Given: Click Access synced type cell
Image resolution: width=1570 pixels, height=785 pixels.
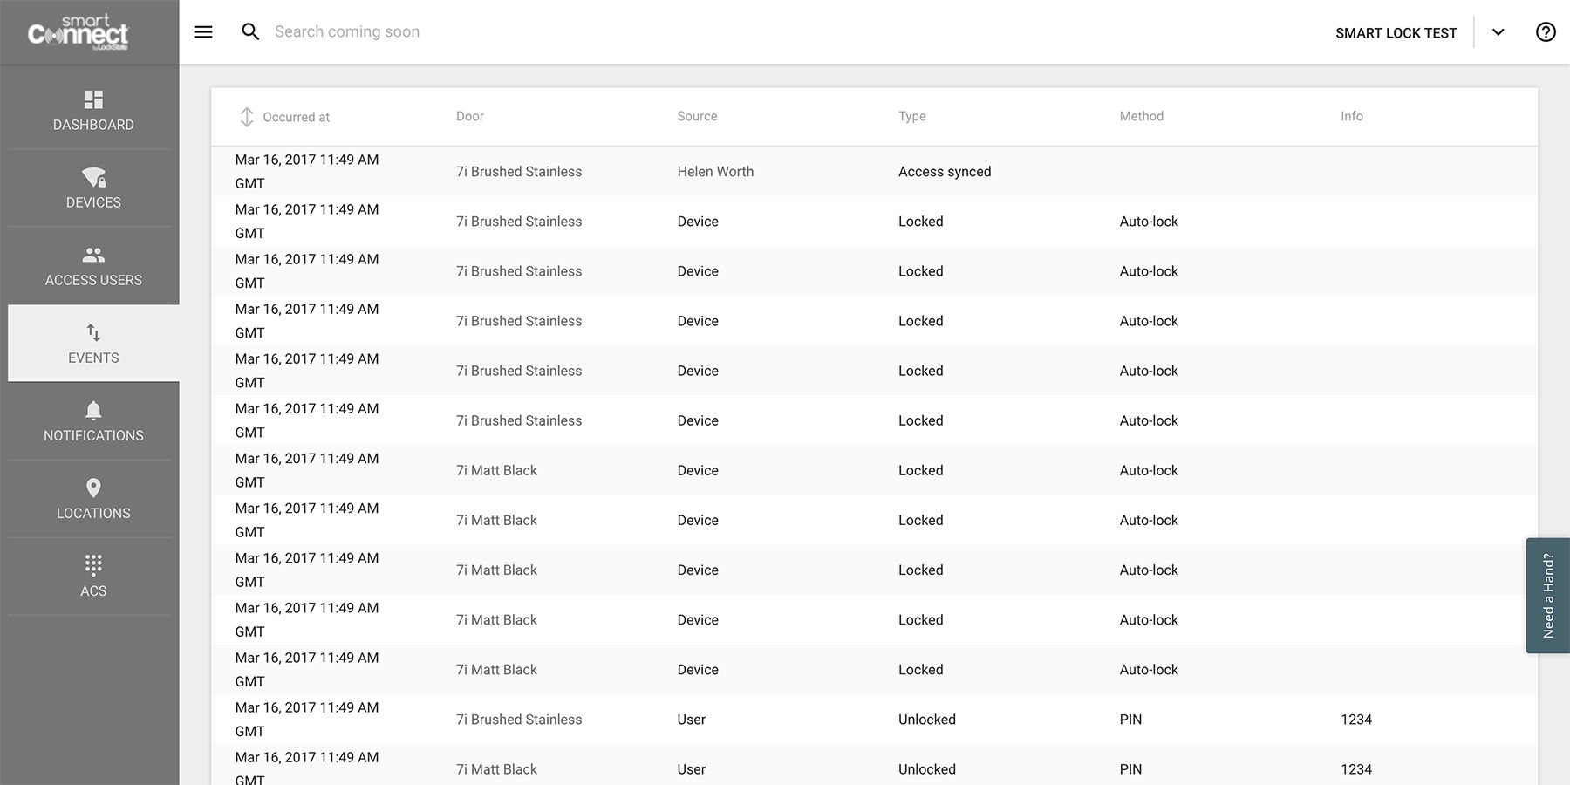Looking at the screenshot, I should pos(945,172).
